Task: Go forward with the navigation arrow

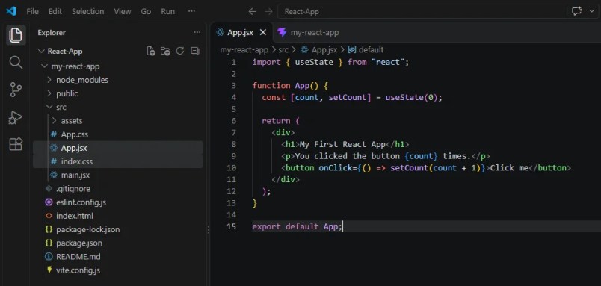Action: click(x=268, y=11)
